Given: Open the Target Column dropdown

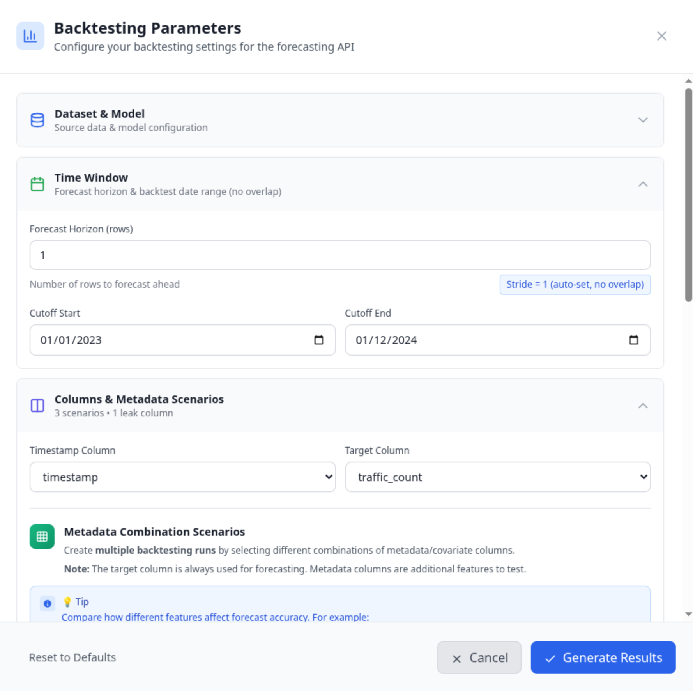Looking at the screenshot, I should [x=498, y=477].
